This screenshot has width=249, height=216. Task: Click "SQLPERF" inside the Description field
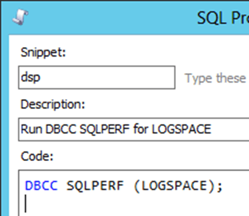point(105,129)
